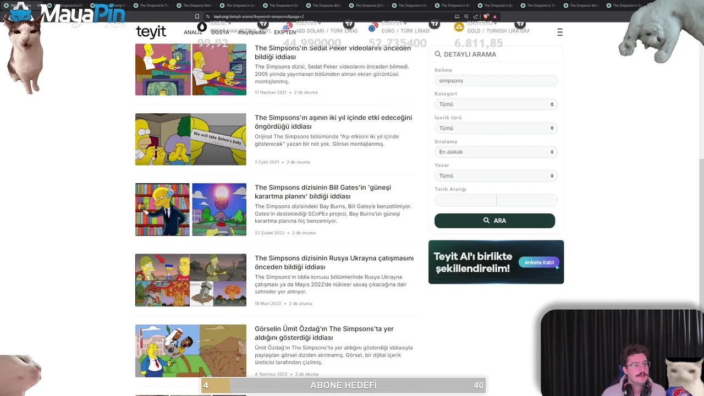The width and height of the screenshot is (704, 396).
Task: Click the Bill Gates article summary text
Action: (x=333, y=214)
